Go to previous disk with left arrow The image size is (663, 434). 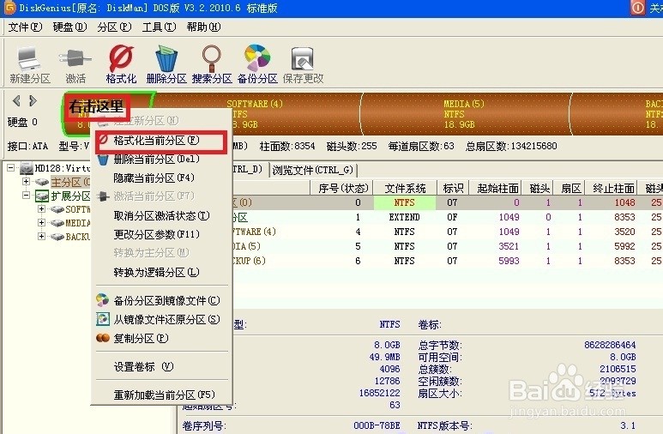pos(16,100)
